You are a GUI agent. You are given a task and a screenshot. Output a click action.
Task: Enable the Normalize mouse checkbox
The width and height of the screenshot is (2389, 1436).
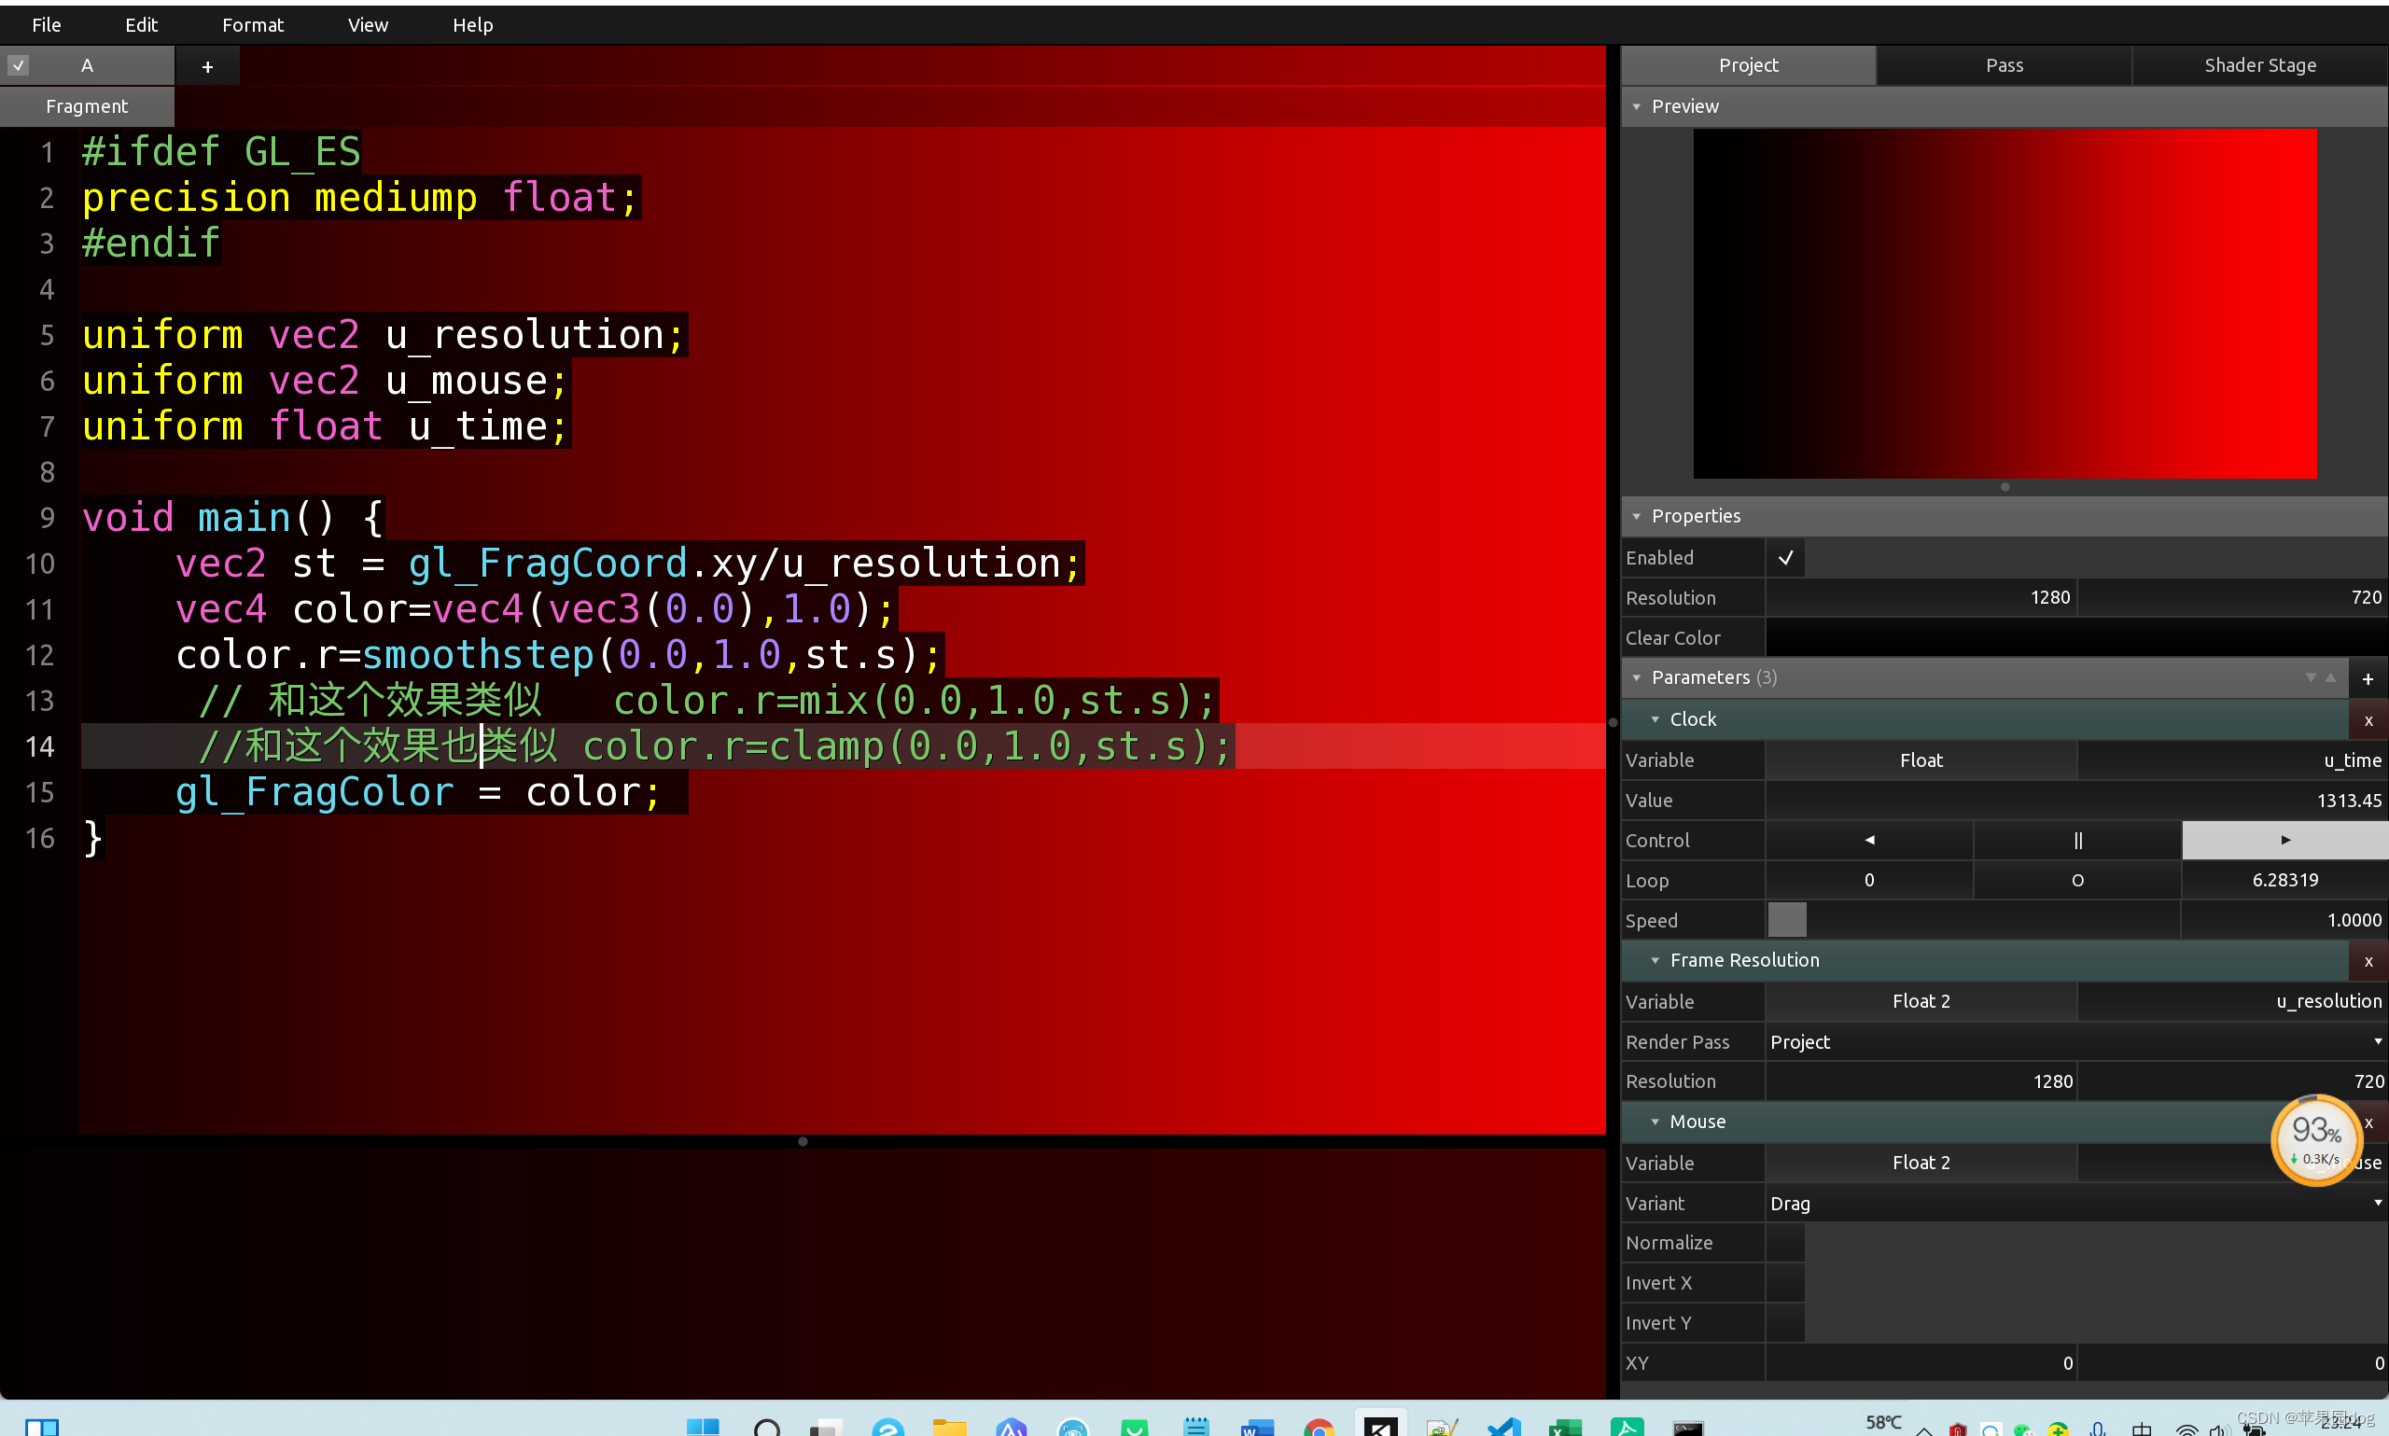coord(1785,1243)
